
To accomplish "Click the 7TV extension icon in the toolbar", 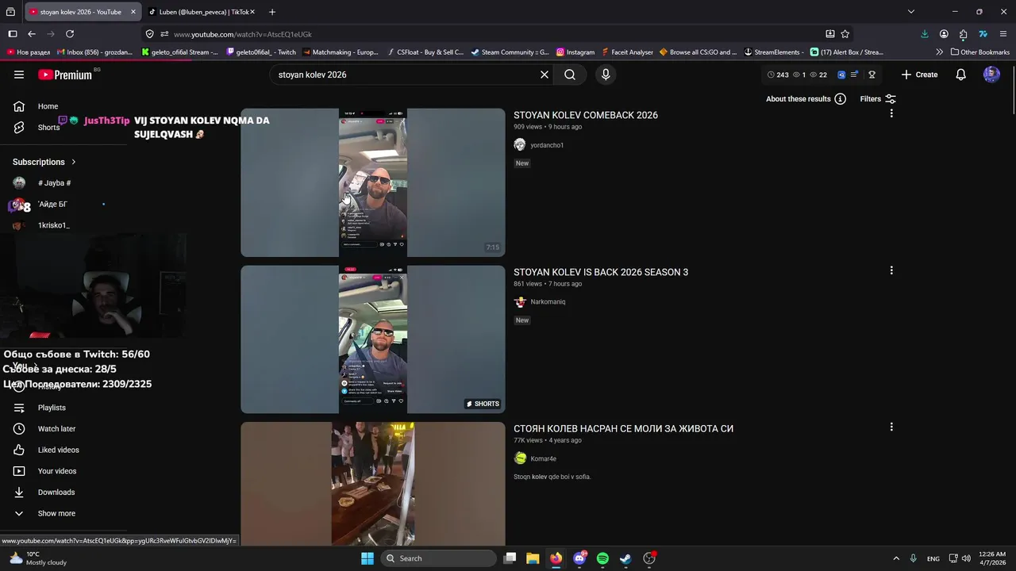I will [x=983, y=34].
